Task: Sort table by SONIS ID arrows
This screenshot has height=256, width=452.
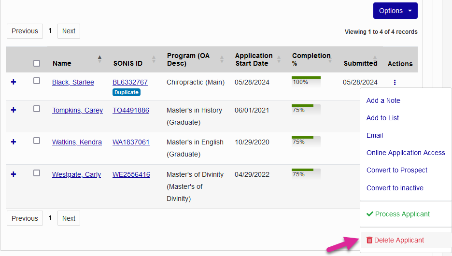Action: tap(154, 59)
